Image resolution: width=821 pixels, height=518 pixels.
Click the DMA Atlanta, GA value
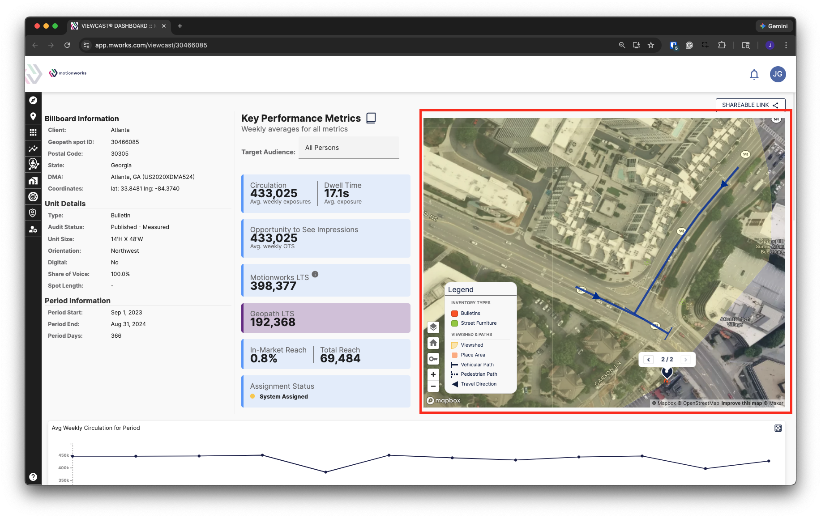click(153, 177)
